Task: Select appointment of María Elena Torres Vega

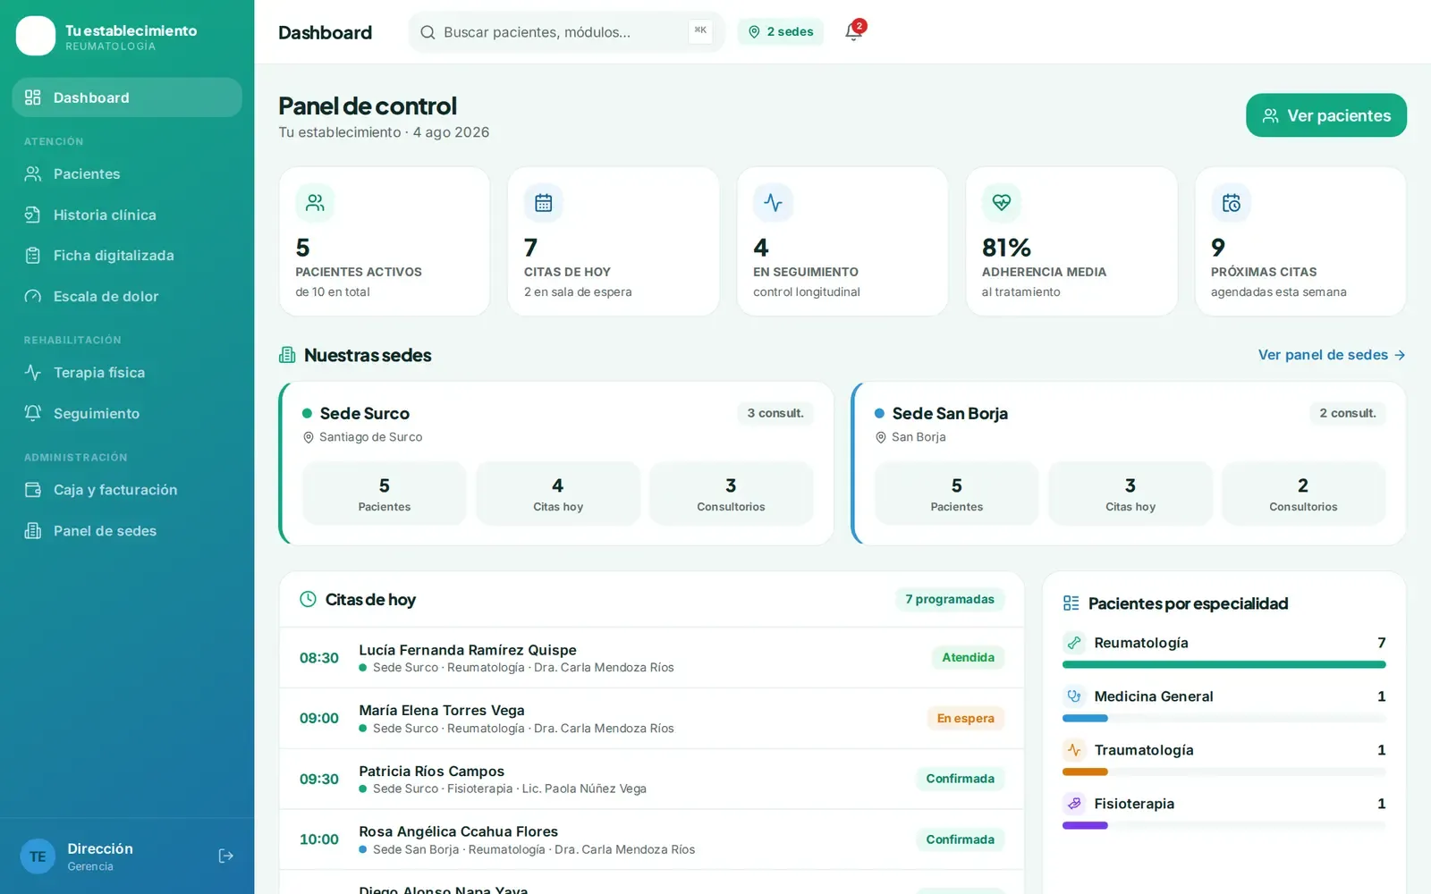Action: click(651, 719)
